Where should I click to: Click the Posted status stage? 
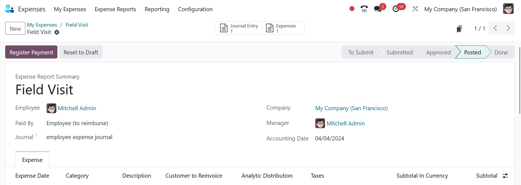point(472,52)
